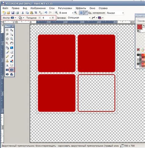Open the Слои menu

pos(52,8)
